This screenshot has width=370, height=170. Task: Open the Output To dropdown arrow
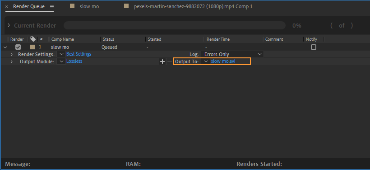pos(206,61)
